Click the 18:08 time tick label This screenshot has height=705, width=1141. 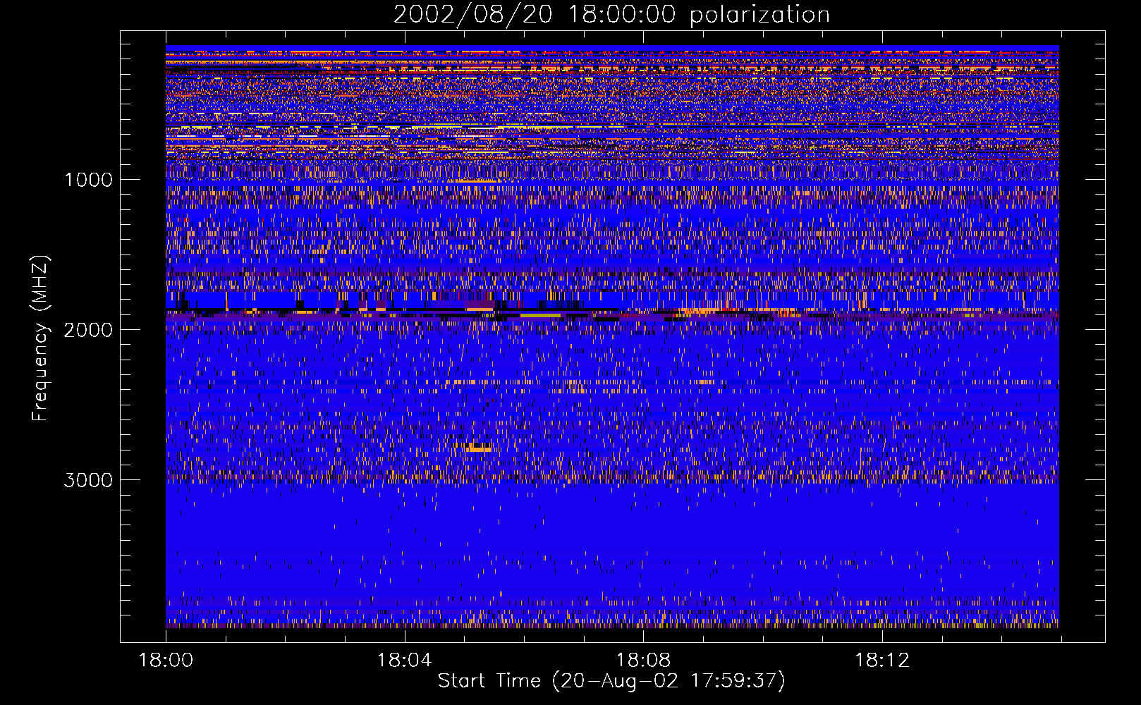tap(643, 661)
